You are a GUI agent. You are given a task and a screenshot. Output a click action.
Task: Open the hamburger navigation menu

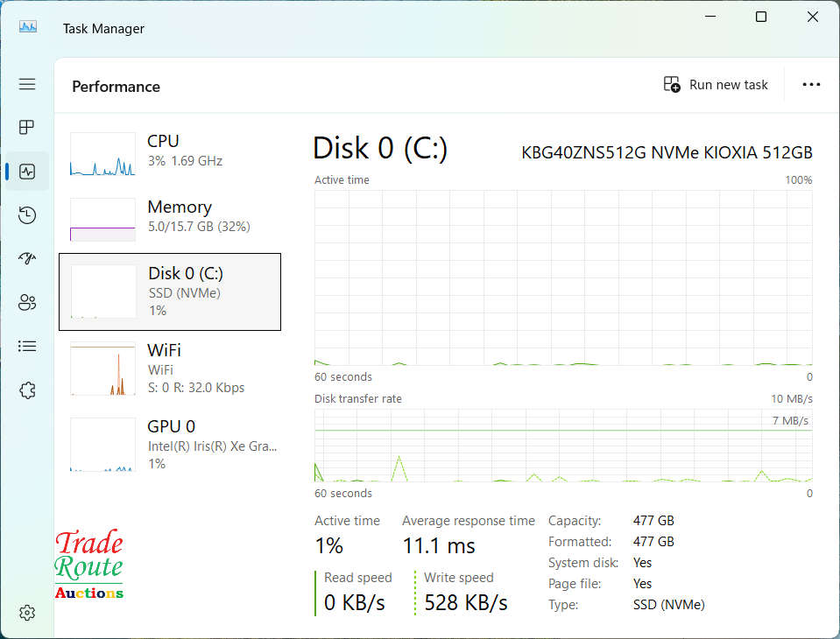(27, 84)
